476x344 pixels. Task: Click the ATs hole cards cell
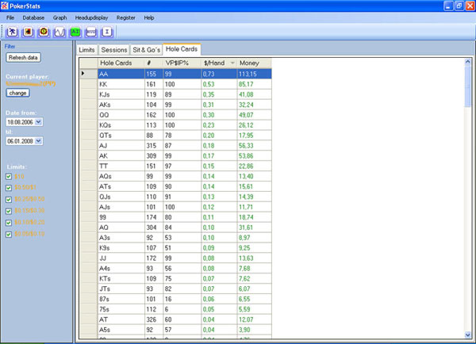click(121, 186)
